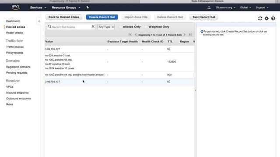
Task: Open Pending requests in sidebar
Action: click(x=17, y=73)
